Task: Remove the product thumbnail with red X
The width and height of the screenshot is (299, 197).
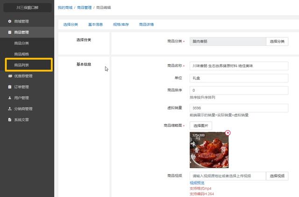Action: (228, 132)
